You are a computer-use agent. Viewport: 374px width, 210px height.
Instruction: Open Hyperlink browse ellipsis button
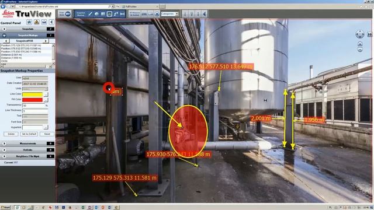pos(46,127)
